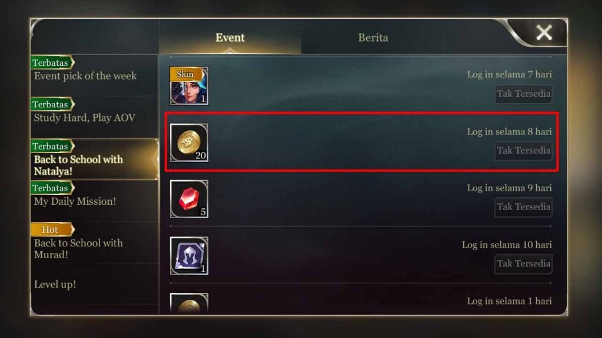Screen dimensions: 602x338
Task: Click Tak Tersedia button for 8-day login
Action: pyautogui.click(x=523, y=151)
